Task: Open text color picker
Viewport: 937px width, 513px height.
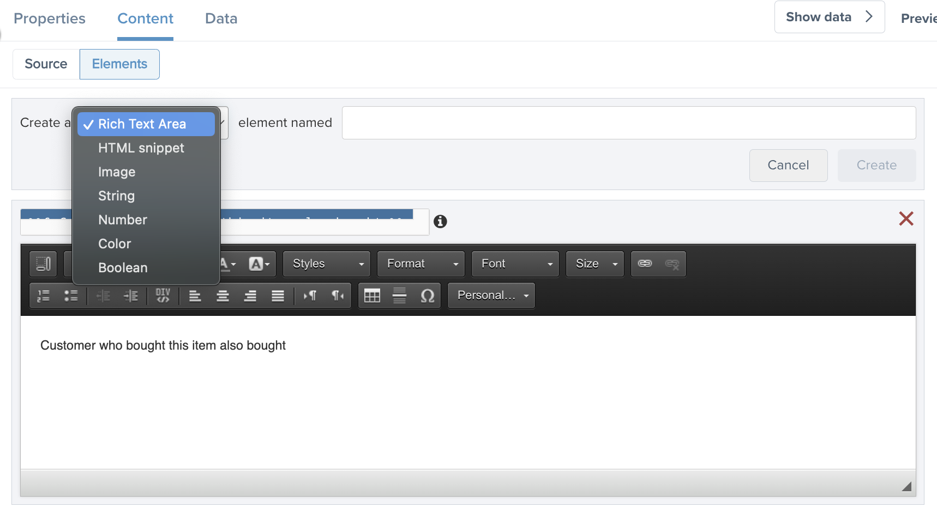Action: 229,264
